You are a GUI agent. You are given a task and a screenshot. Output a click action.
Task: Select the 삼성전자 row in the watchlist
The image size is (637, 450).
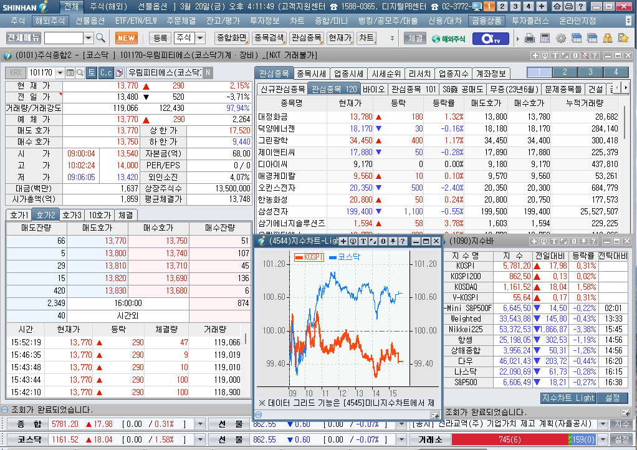point(438,211)
